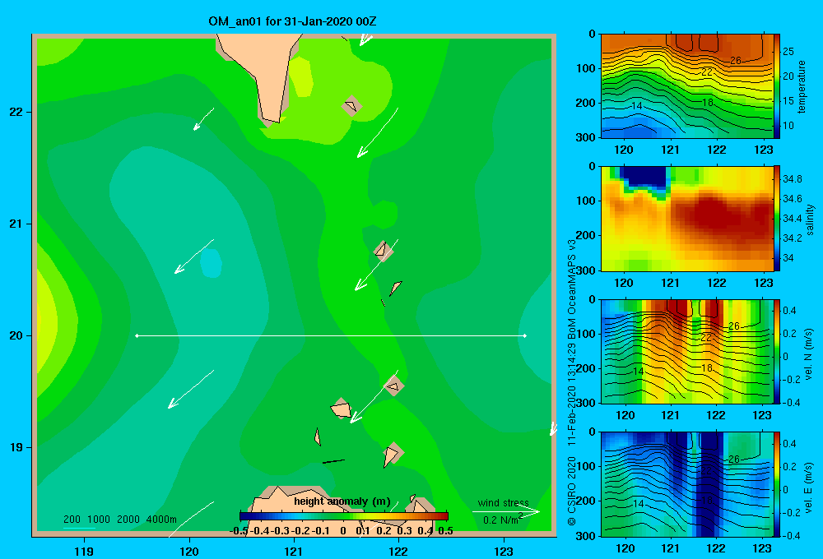This screenshot has width=823, height=559.
Task: Click the 'vel. N (m/s)' label
Action: 809,354
